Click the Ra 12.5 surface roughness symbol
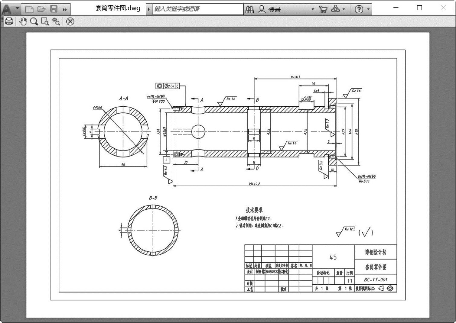 coord(346,231)
